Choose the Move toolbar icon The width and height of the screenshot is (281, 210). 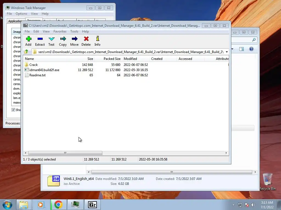click(74, 41)
